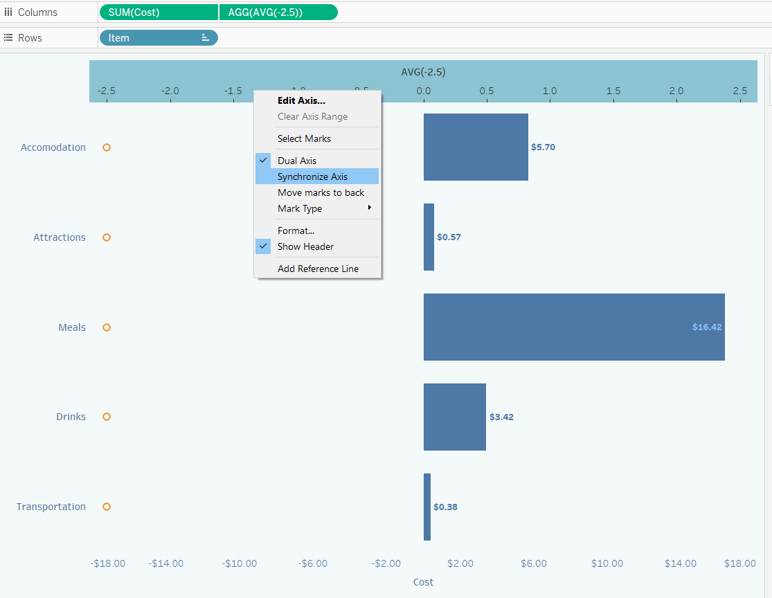The height and width of the screenshot is (598, 772).
Task: Click the Columns shelf grid icon
Action: pyautogui.click(x=8, y=12)
